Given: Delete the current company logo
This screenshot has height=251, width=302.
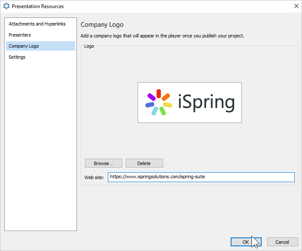Looking at the screenshot, I should tap(144, 163).
